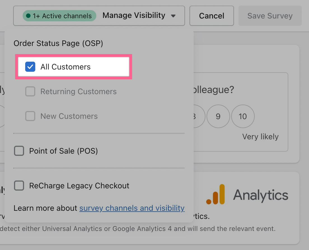Click the Manage Visibility dropdown arrow
Screen dimensions: 309x250
tap(173, 16)
